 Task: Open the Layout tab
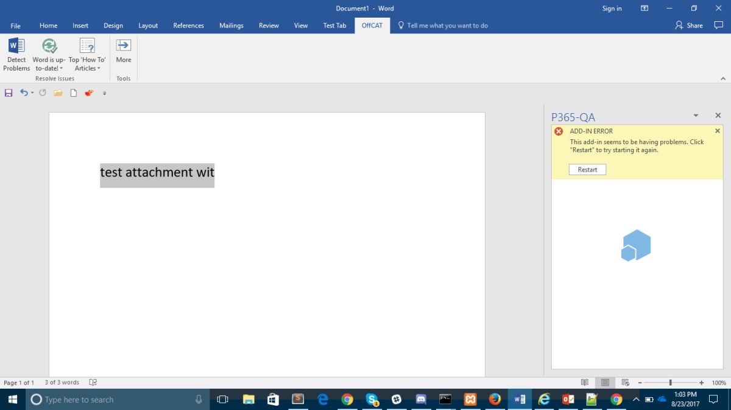(x=148, y=26)
